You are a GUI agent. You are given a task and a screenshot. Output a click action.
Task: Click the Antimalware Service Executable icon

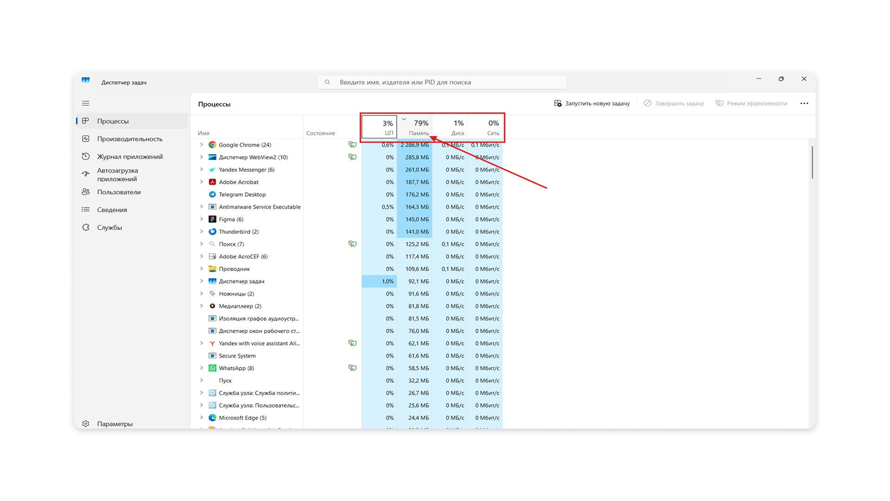[x=212, y=207]
